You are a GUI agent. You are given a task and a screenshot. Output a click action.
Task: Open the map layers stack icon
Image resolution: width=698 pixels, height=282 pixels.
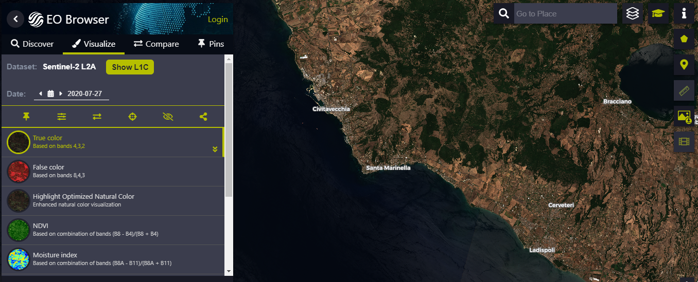click(633, 13)
